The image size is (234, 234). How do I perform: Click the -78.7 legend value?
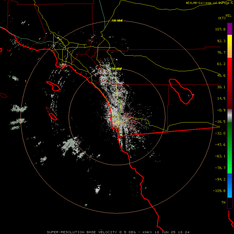click(x=220, y=168)
